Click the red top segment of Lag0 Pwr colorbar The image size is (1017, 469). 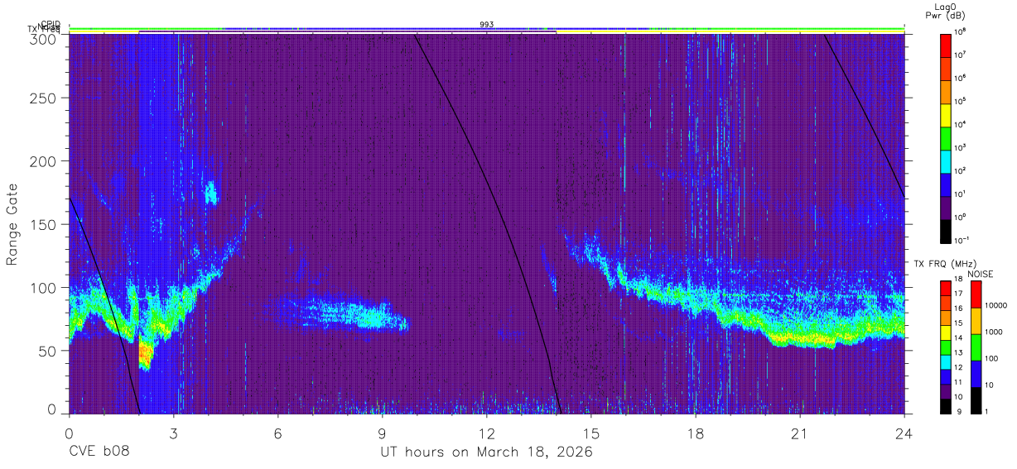pyautogui.click(x=946, y=45)
